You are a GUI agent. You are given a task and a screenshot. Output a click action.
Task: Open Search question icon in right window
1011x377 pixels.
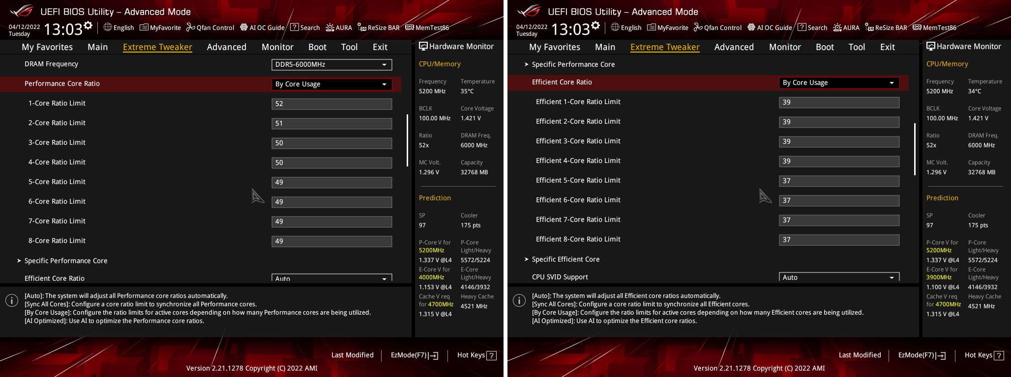coord(802,27)
